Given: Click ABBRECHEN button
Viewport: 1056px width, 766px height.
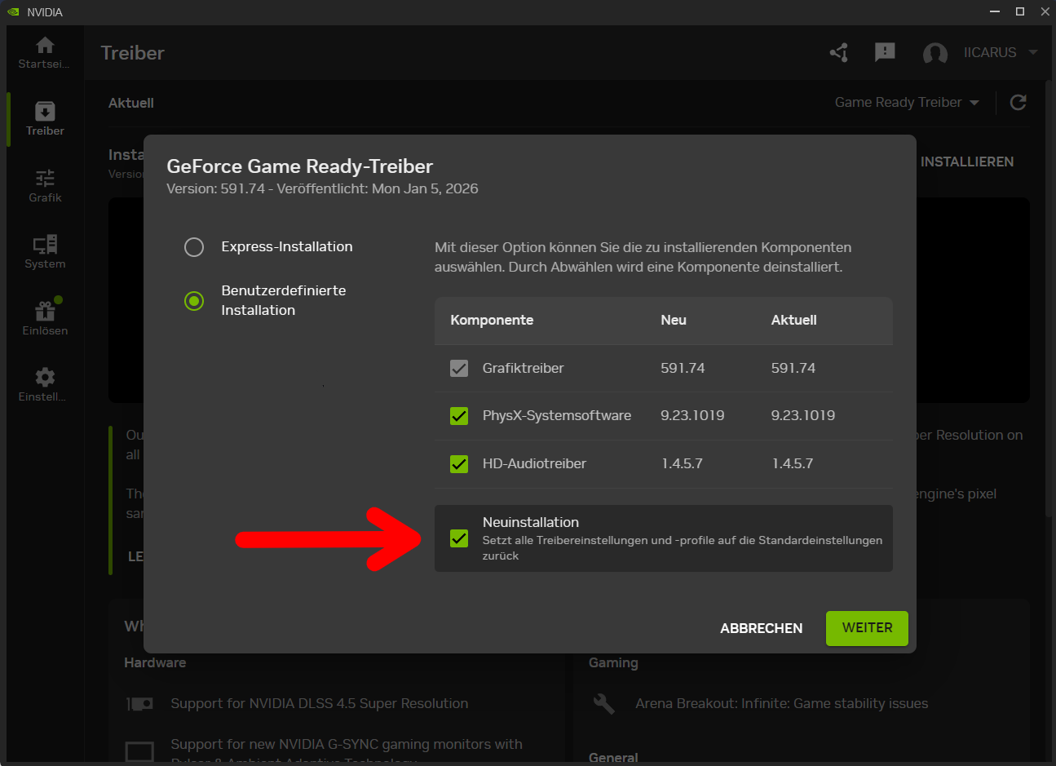Looking at the screenshot, I should click(x=762, y=628).
